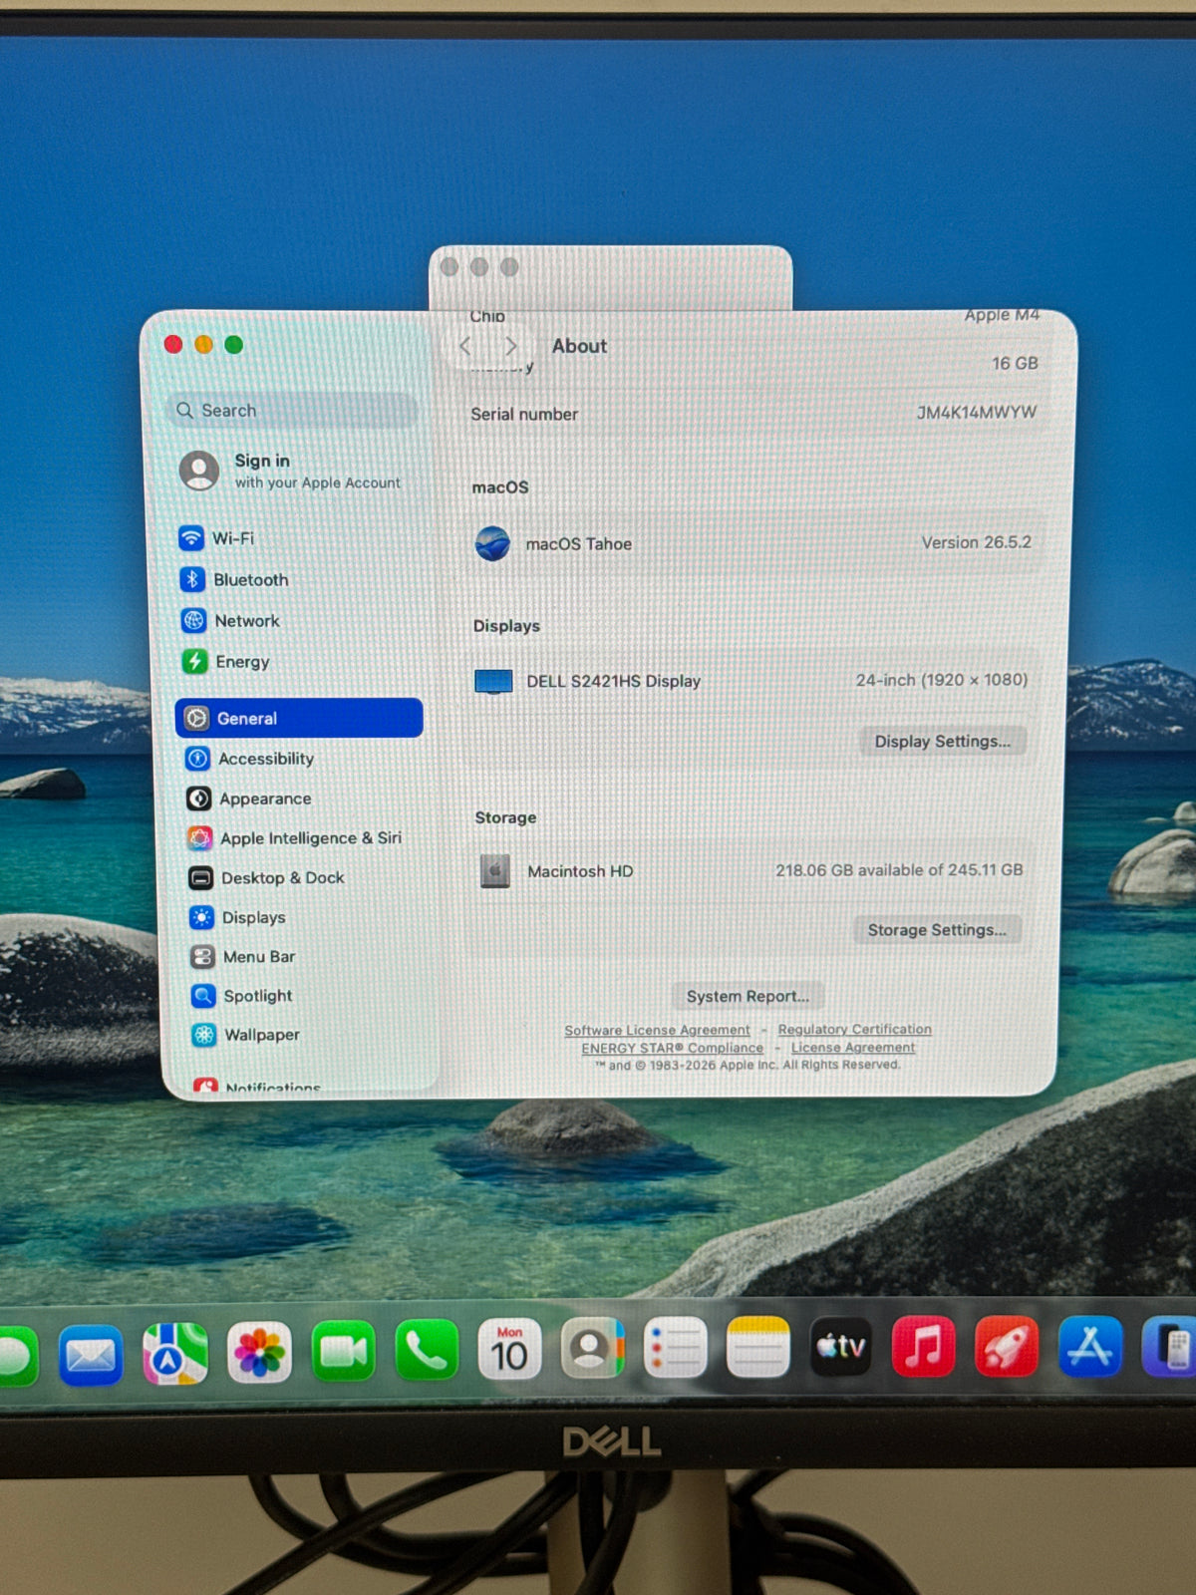Open Notes from the Dock

tap(758, 1347)
